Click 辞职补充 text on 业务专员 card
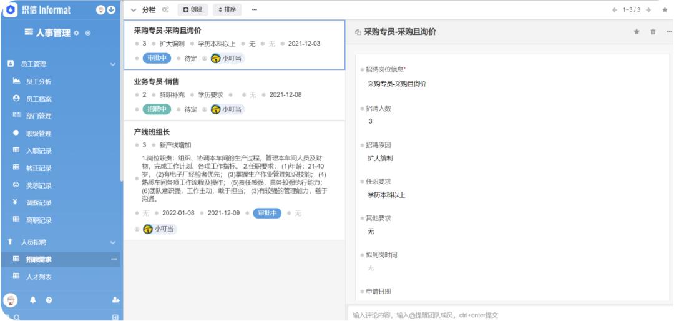Image resolution: width=674 pixels, height=321 pixels. [x=172, y=95]
